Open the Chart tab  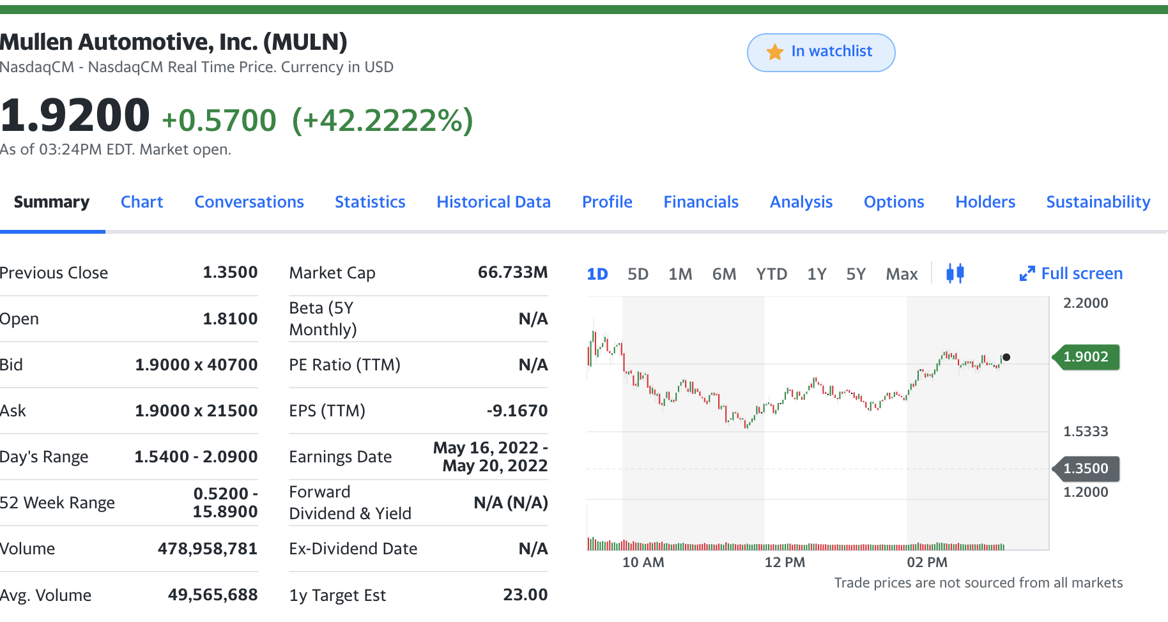pyautogui.click(x=142, y=202)
